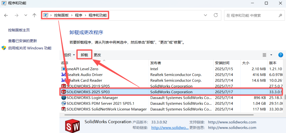Image resolution: width=286 pixels, height=133 pixels.
Task: Open the 程序 breadcrumb
Action: tap(79, 15)
